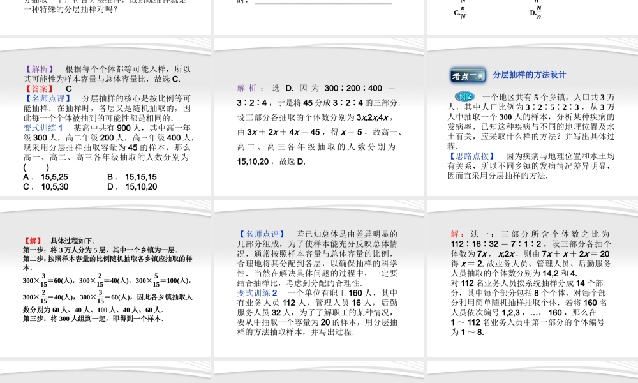The width and height of the screenshot is (638, 383).
Task: Open the slide beginning 解：法一
Action: coord(533,278)
